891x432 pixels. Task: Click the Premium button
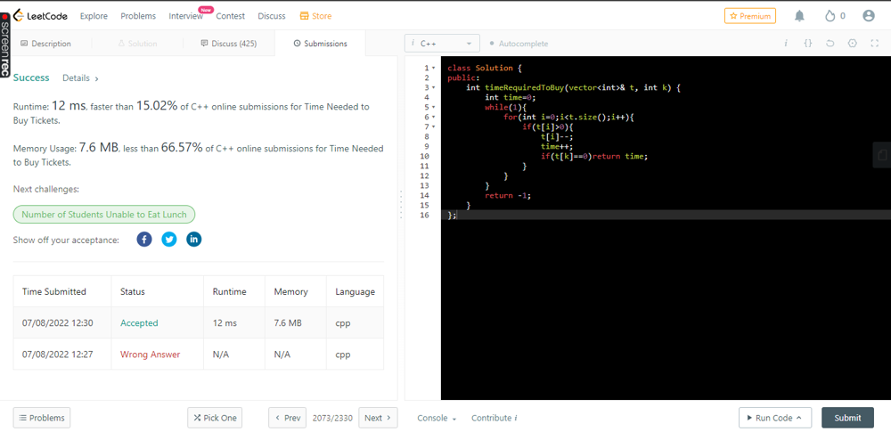click(x=750, y=16)
